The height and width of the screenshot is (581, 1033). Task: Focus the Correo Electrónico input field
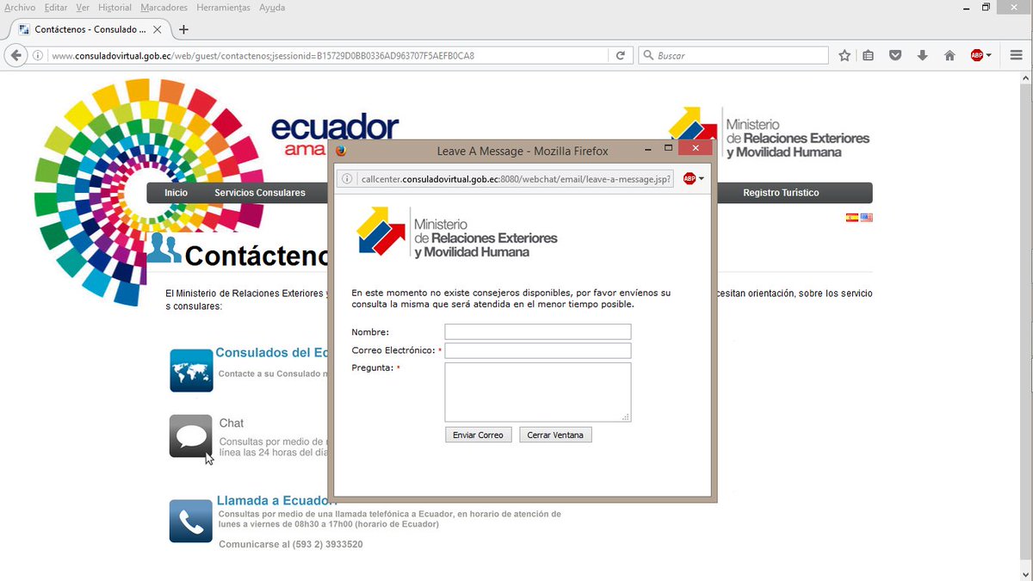pos(538,350)
